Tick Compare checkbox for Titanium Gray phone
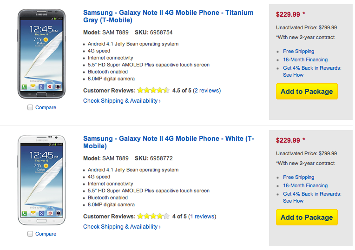The height and width of the screenshot is (250, 355). (30, 107)
